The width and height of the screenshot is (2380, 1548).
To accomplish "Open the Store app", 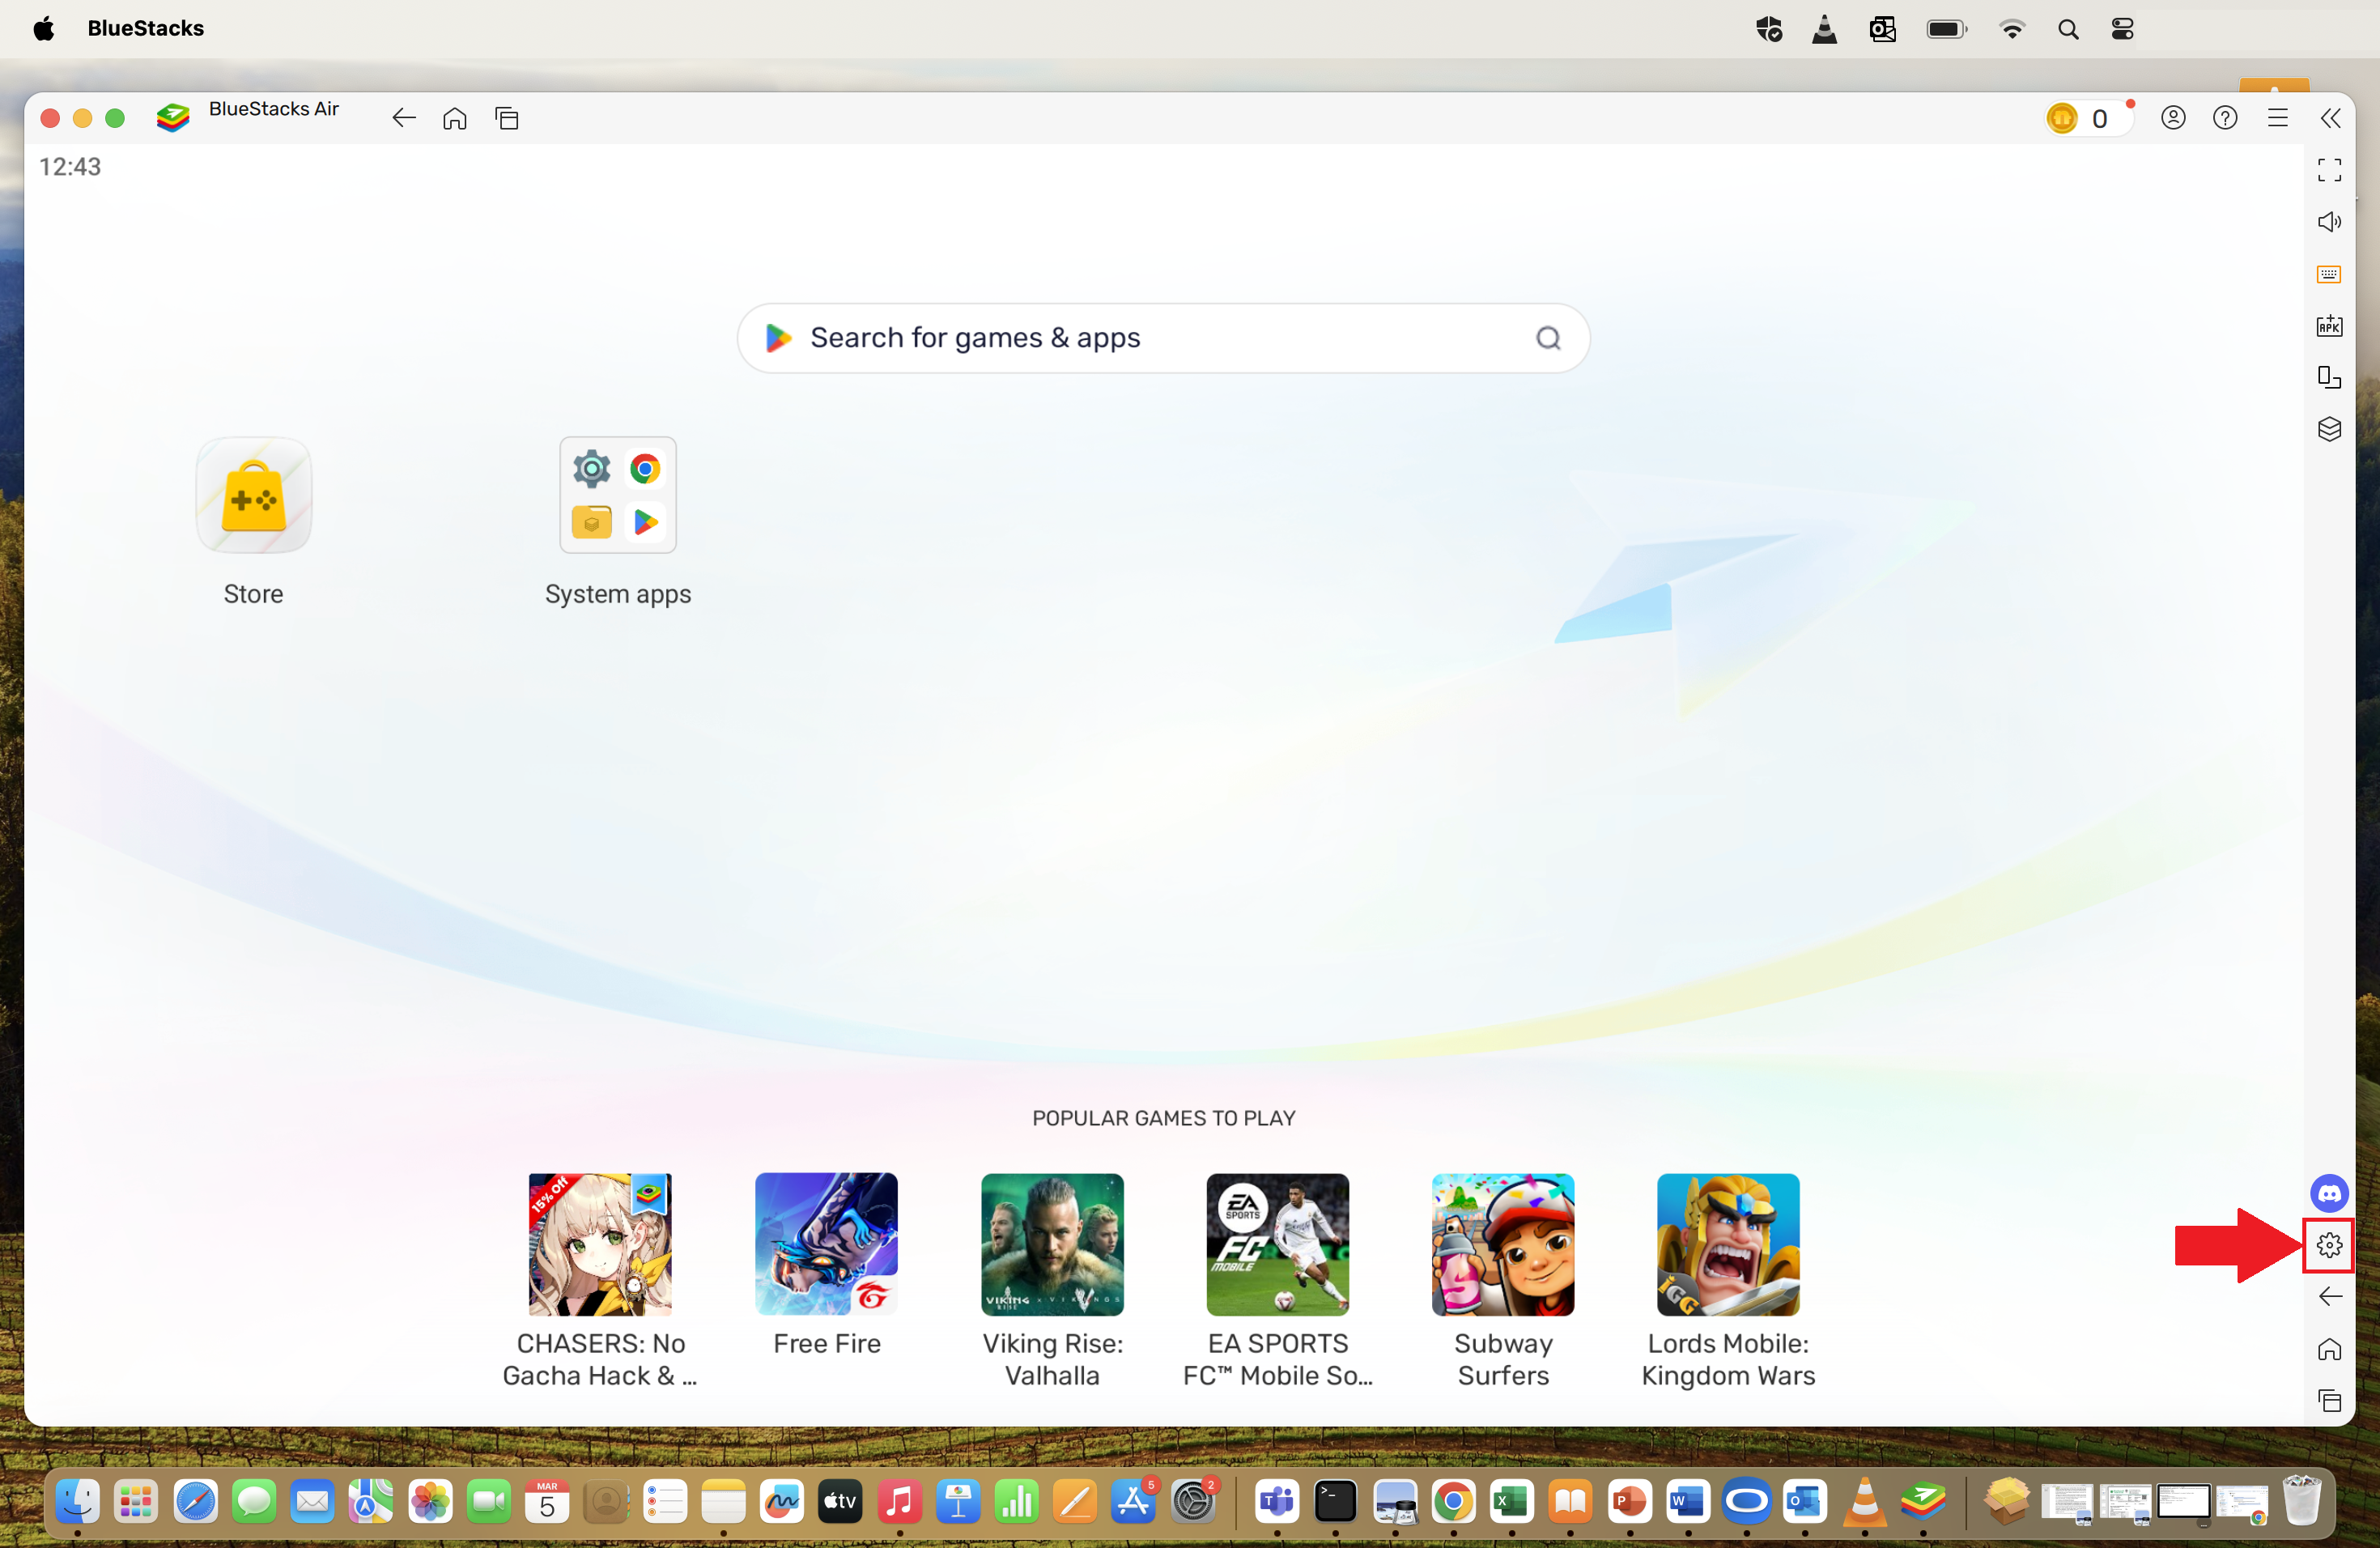I will [253, 495].
